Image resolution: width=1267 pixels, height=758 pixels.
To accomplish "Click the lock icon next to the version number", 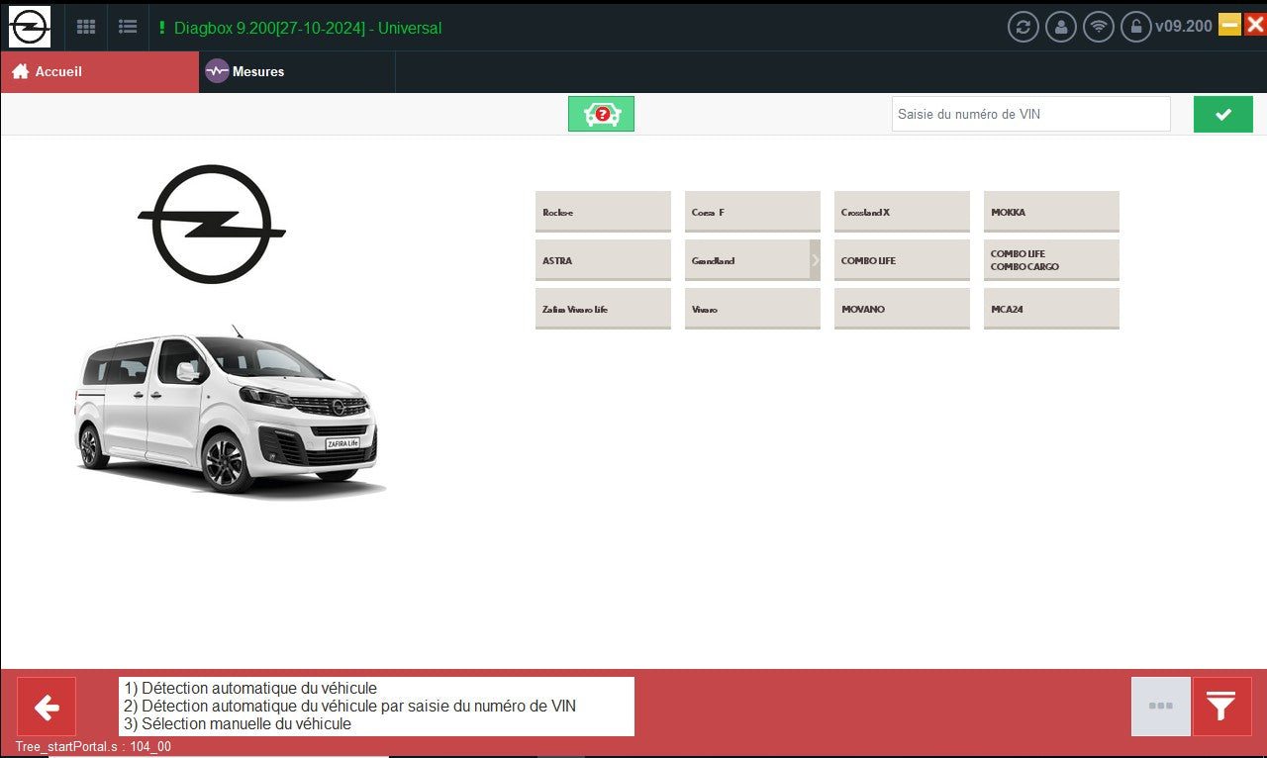I will point(1136,27).
